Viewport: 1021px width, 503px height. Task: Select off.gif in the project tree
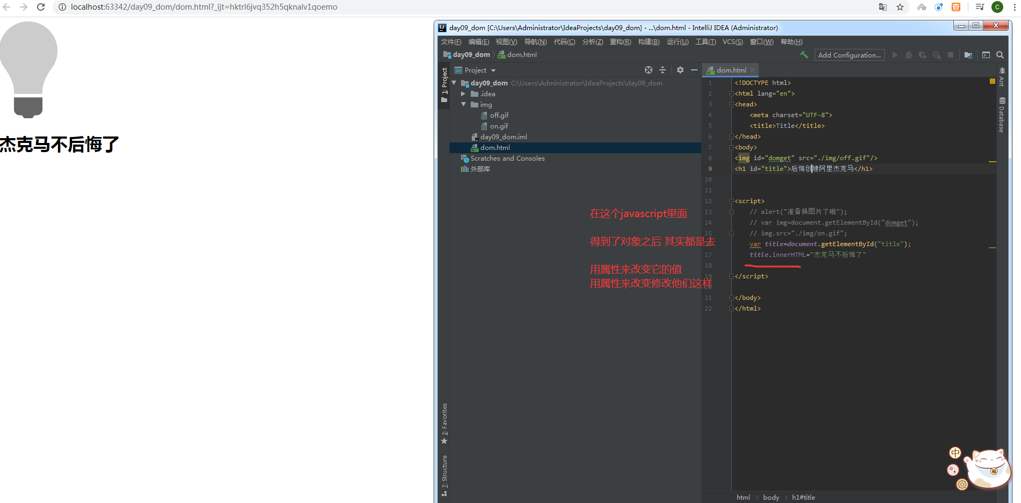coord(494,116)
